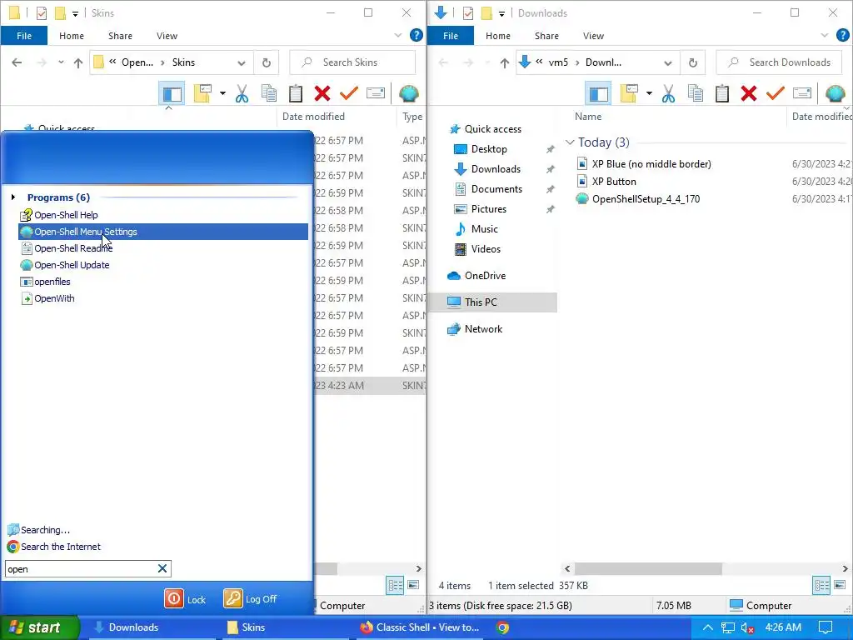Refresh the Downloads folder view

(x=692, y=62)
